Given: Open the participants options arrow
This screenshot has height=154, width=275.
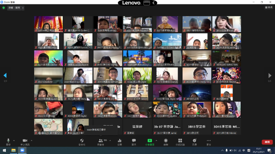Looking at the screenshot, I should point(110,141).
